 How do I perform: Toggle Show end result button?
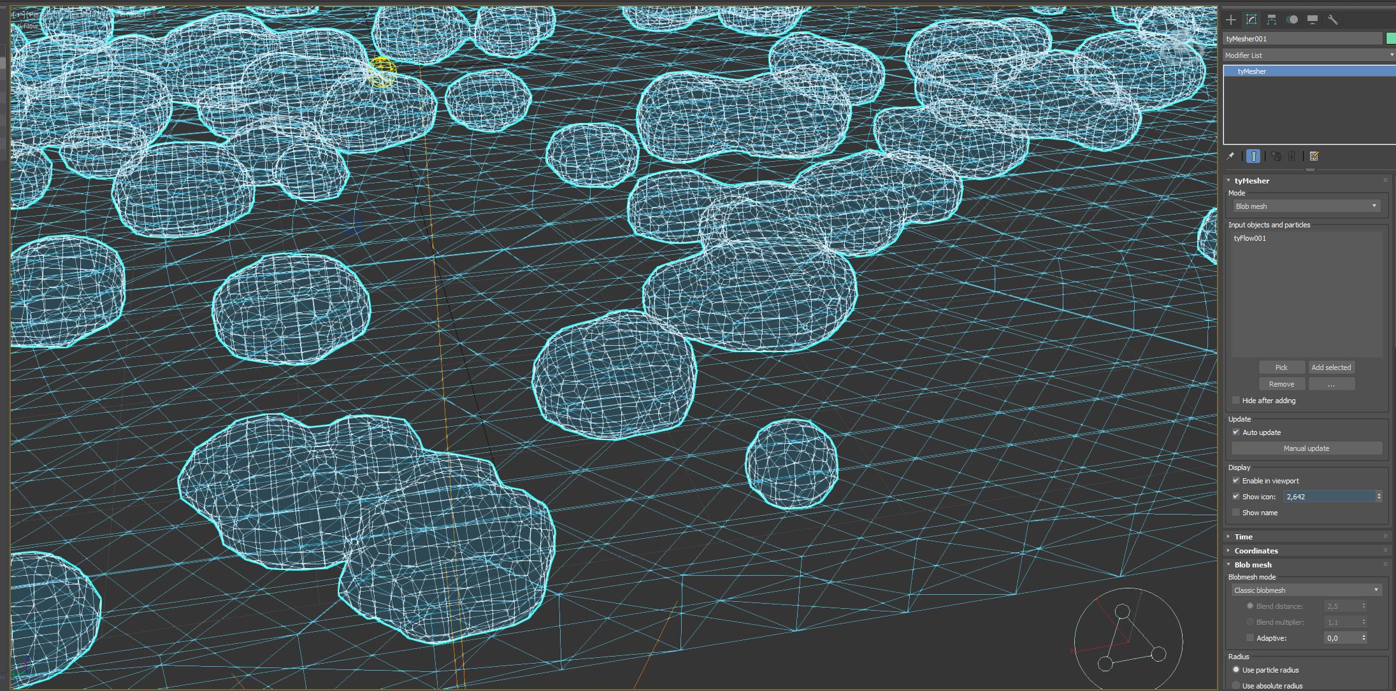coord(1253,156)
